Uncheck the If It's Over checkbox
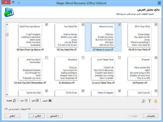 (83, 91)
